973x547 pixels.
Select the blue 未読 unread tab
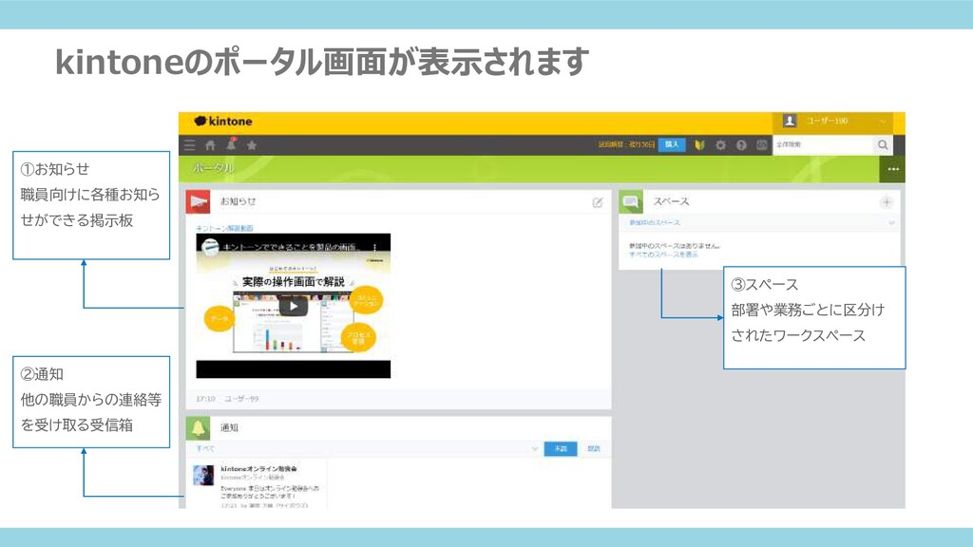tap(561, 448)
